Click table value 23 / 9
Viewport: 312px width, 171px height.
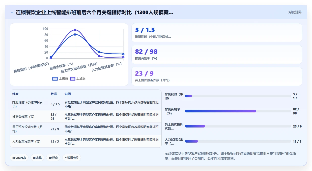(x=55, y=129)
